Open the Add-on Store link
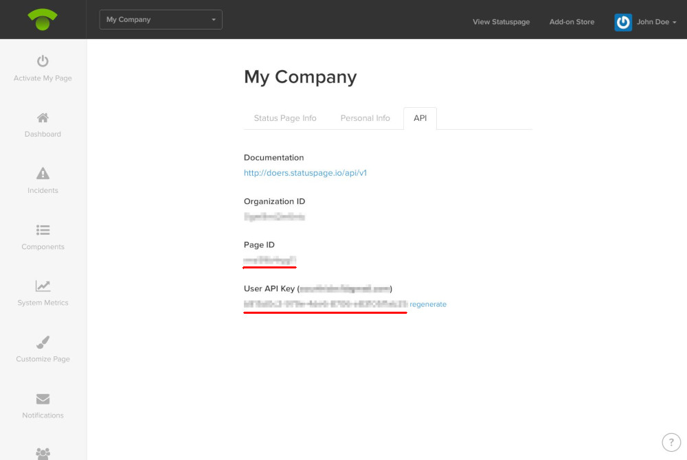The height and width of the screenshot is (460, 687). (572, 22)
